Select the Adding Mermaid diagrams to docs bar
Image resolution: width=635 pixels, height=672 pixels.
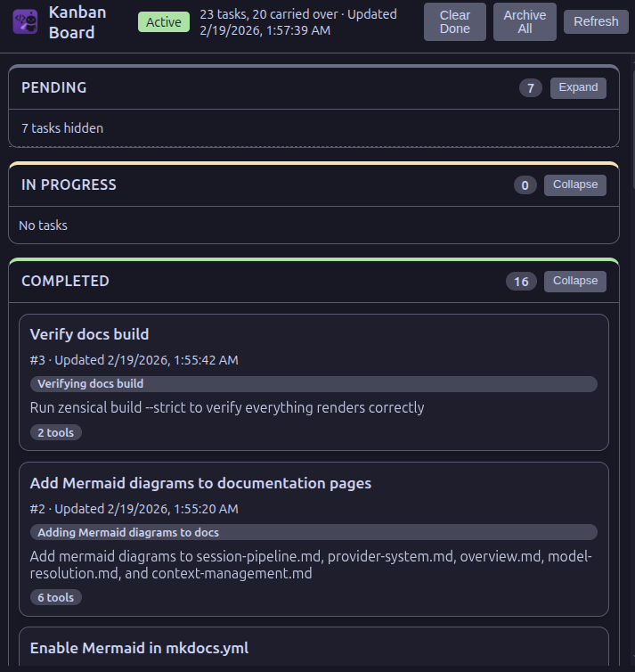313,532
